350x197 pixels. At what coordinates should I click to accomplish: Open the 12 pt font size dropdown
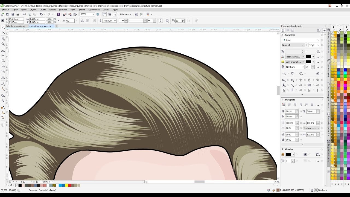318,45
